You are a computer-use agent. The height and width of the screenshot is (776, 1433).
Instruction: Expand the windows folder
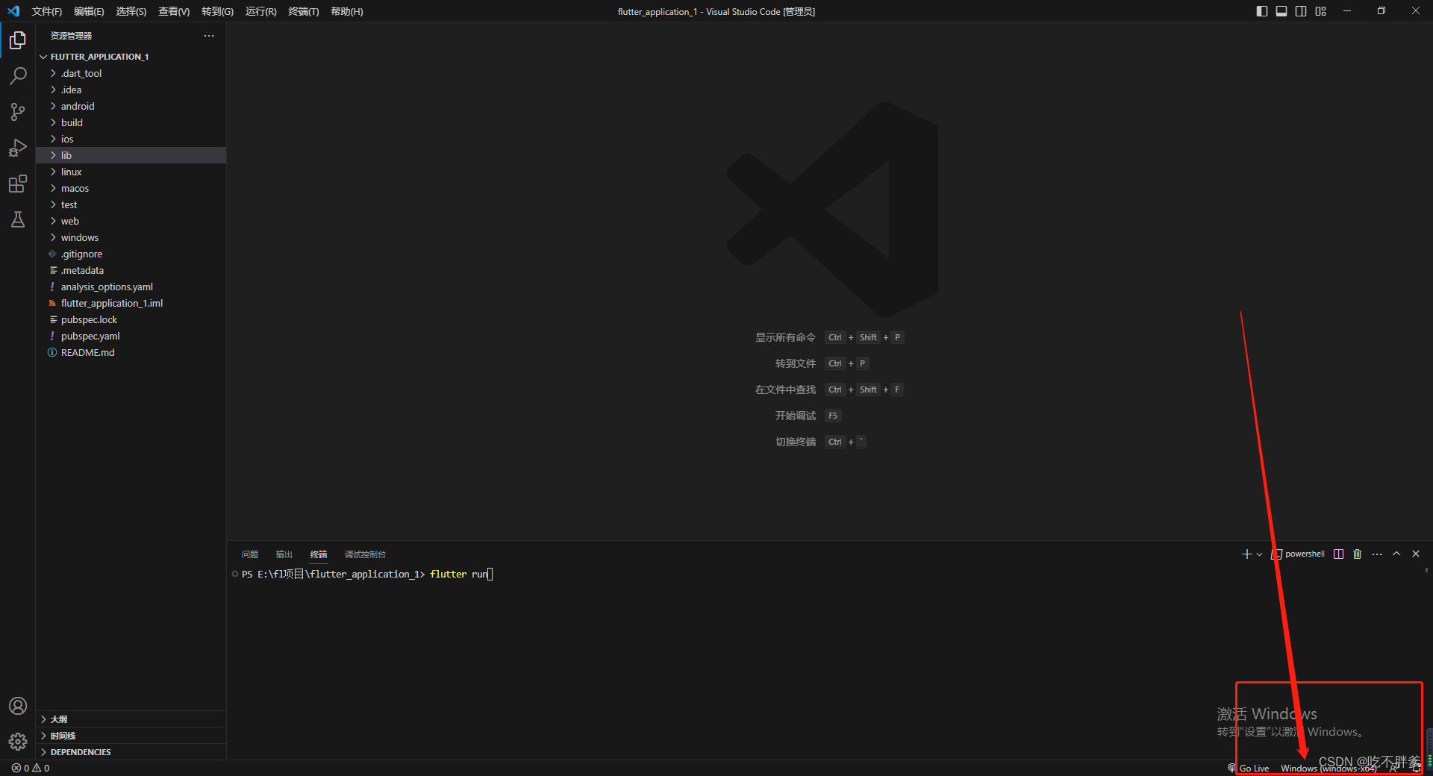point(131,237)
